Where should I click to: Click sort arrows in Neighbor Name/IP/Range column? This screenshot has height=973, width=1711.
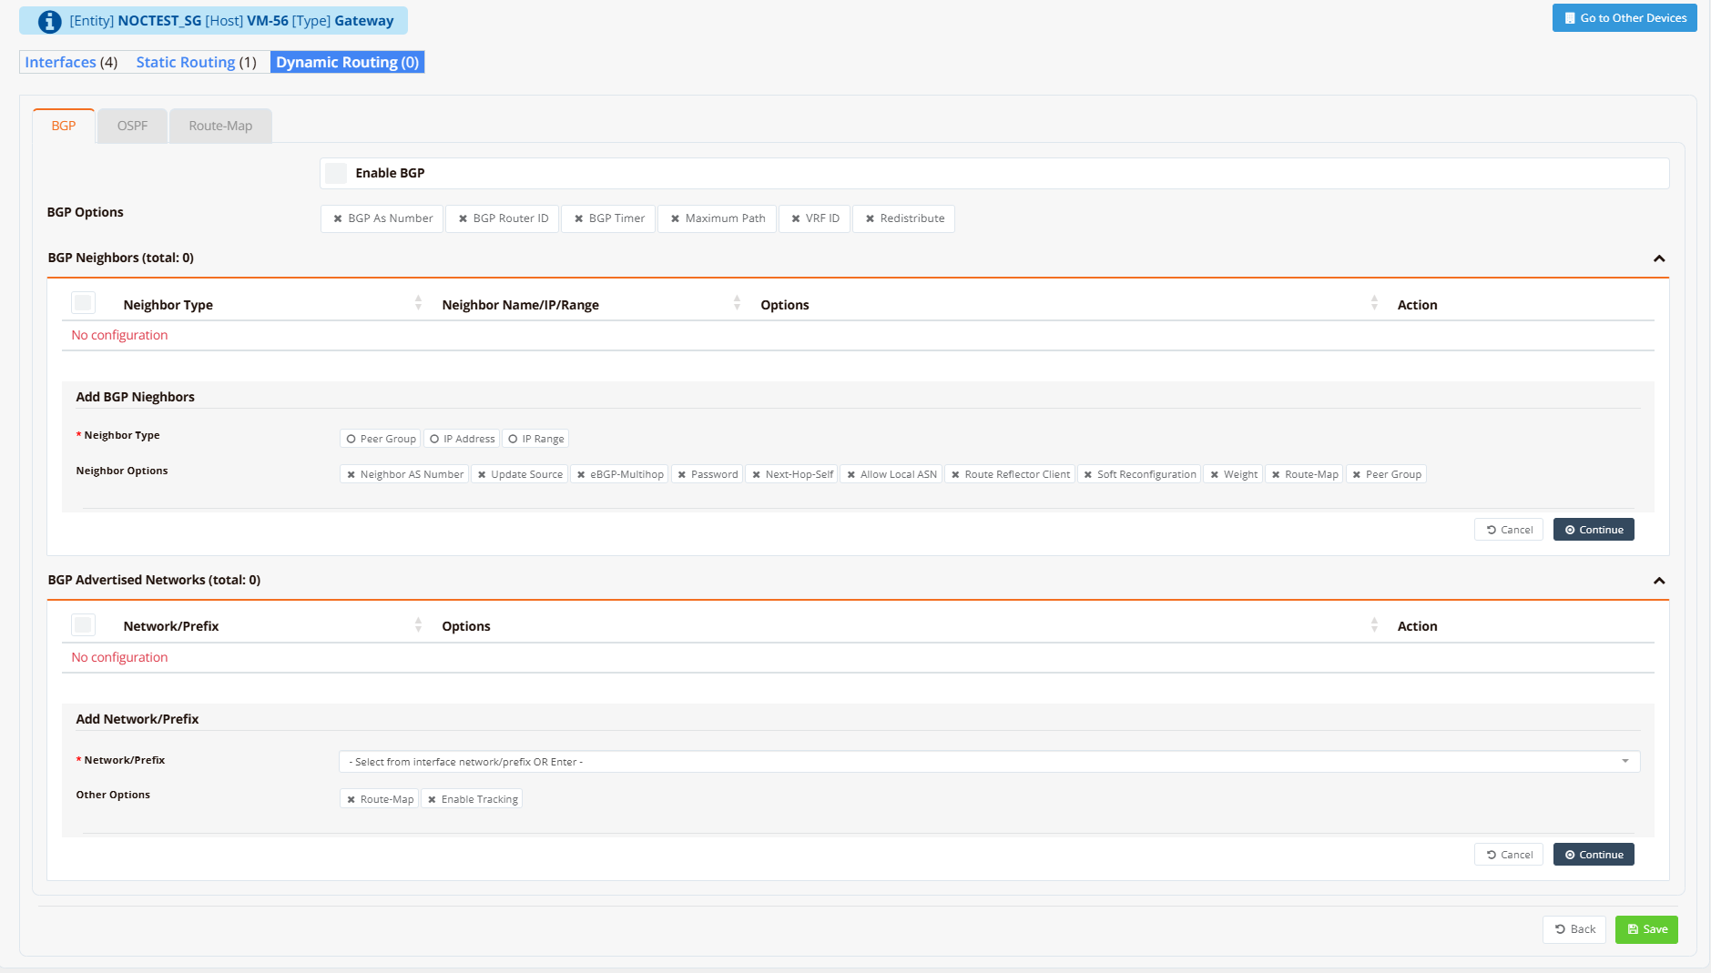coord(737,303)
